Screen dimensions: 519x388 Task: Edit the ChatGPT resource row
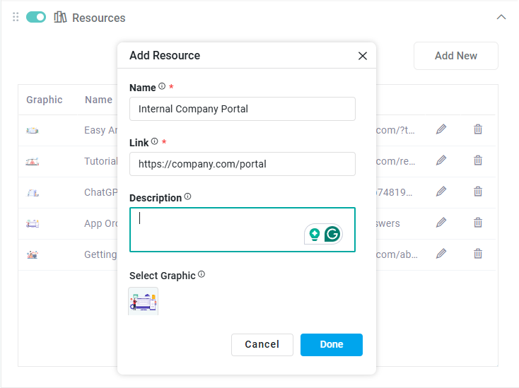click(441, 192)
